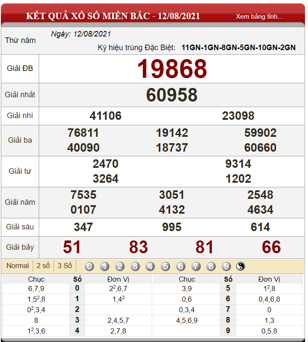Click the page title header text
The image size is (308, 342).
pyautogui.click(x=113, y=16)
